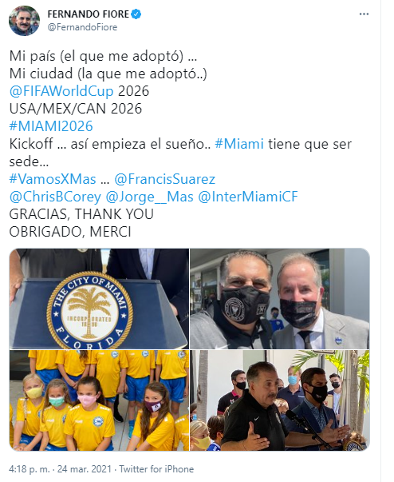Screen dimensions: 394x482
Task: Click the 4:18 p. m. timestamp
Action: pos(30,468)
